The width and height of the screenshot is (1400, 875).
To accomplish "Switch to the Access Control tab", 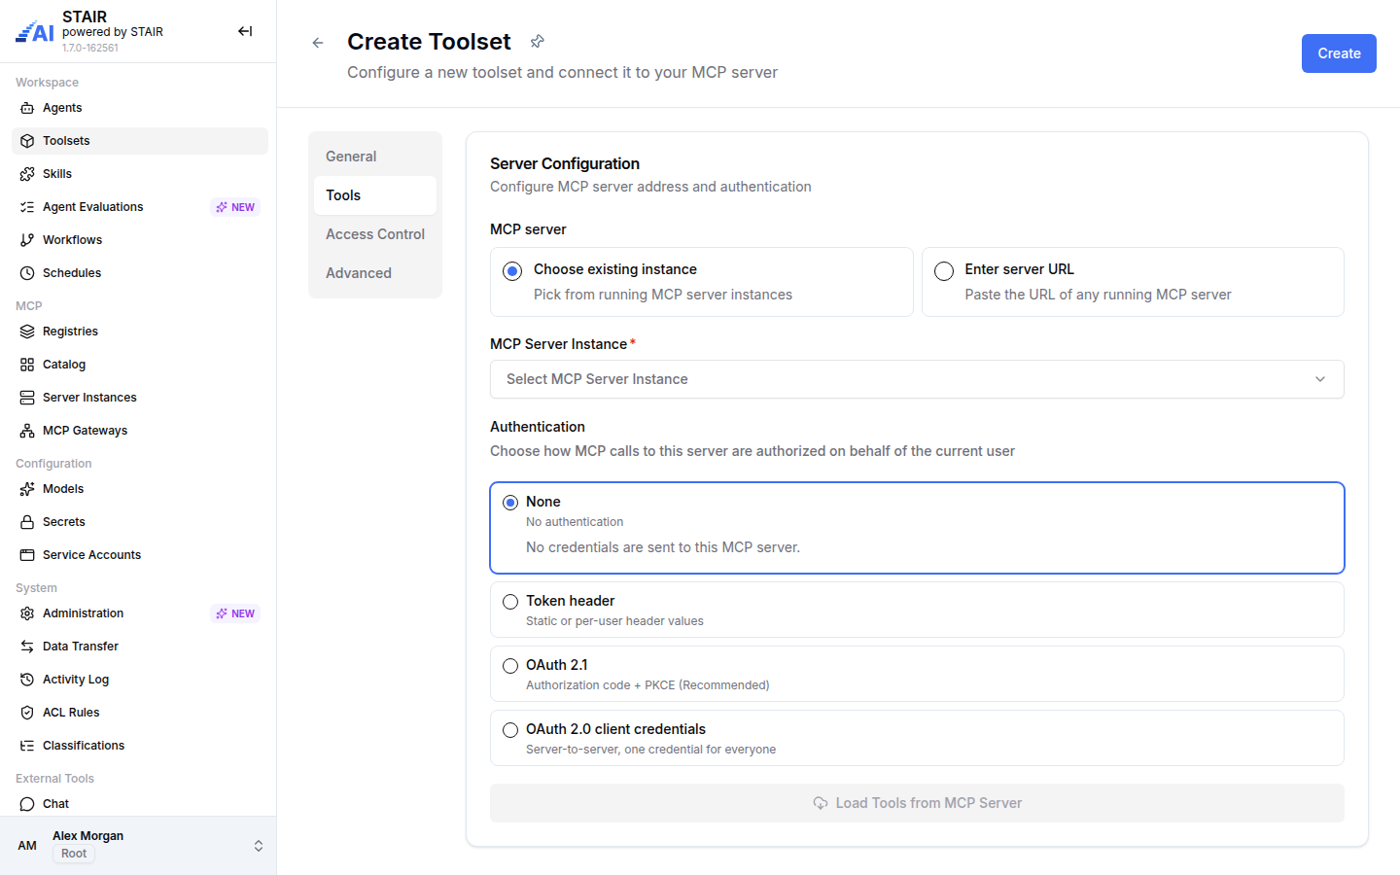I will pyautogui.click(x=375, y=234).
